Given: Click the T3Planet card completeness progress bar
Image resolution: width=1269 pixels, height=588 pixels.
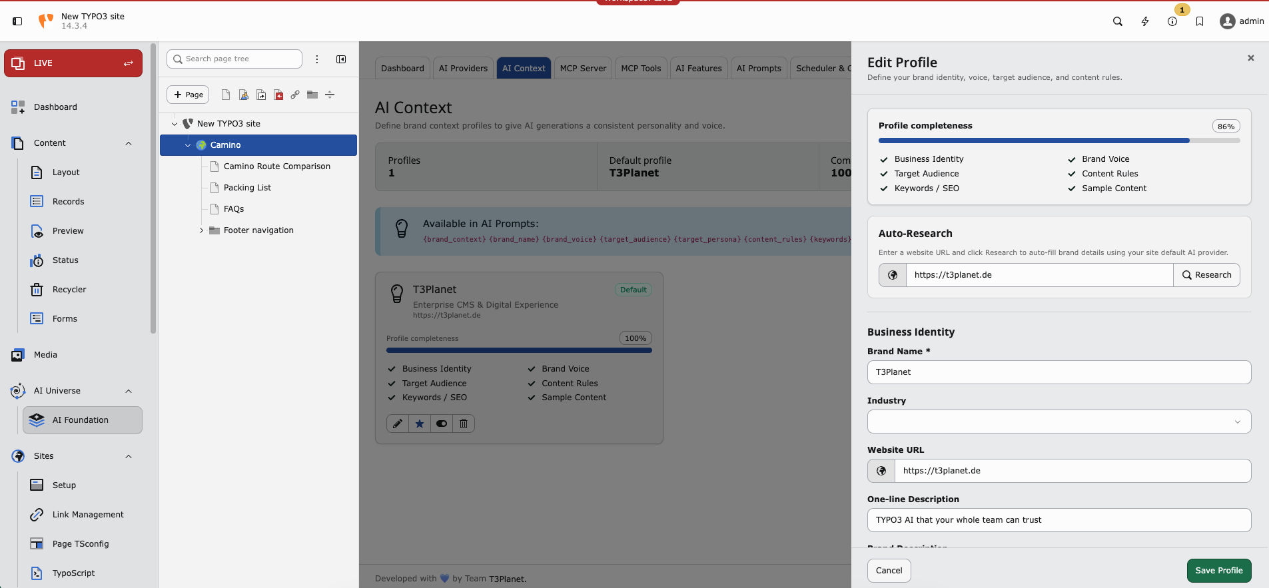Looking at the screenshot, I should tap(519, 350).
